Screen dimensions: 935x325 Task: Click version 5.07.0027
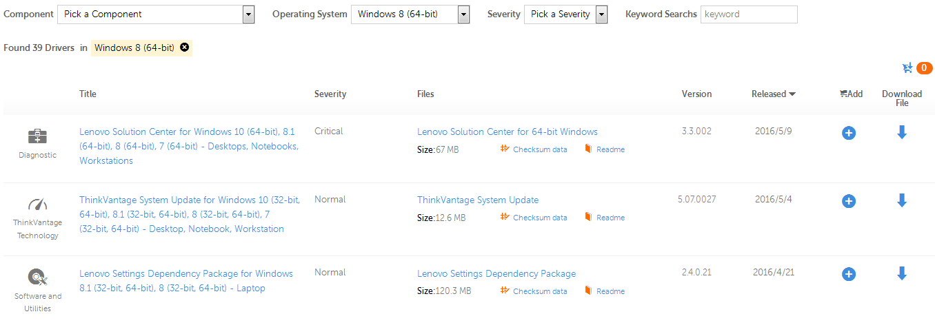(x=696, y=200)
